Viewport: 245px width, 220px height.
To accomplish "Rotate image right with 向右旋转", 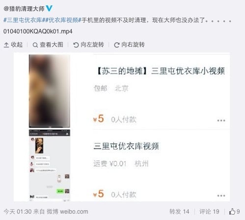I will click(129, 45).
